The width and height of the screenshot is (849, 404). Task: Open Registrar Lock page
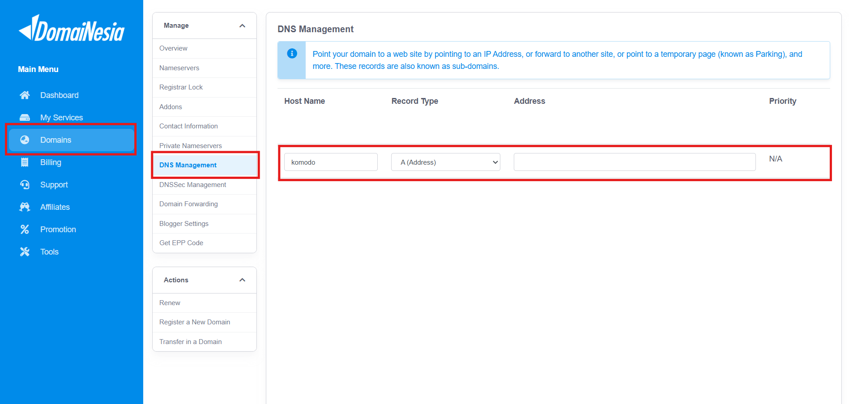205,87
